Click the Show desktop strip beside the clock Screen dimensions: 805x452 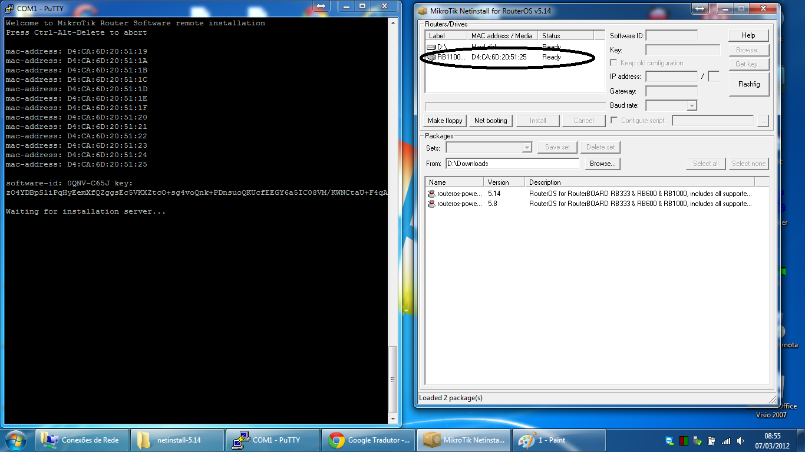(x=800, y=440)
